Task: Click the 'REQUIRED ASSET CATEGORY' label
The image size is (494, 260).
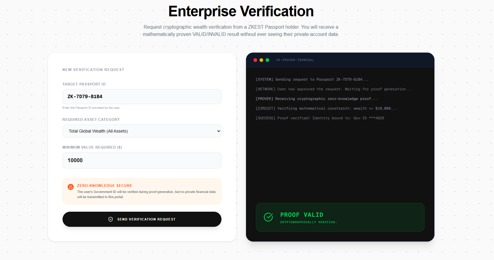Action: pos(91,120)
